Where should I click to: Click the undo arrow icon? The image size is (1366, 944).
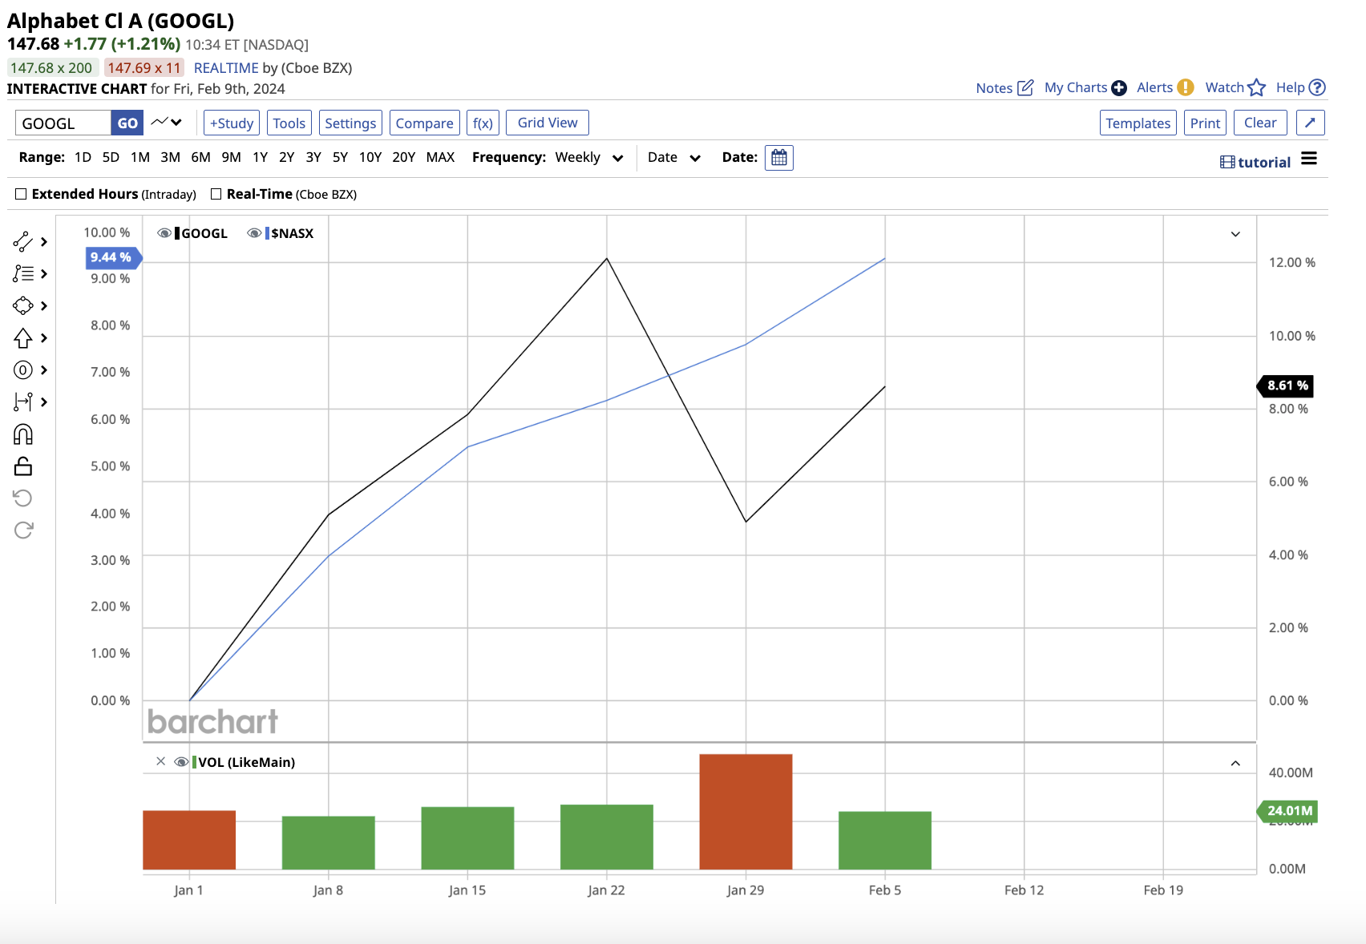[x=23, y=498]
